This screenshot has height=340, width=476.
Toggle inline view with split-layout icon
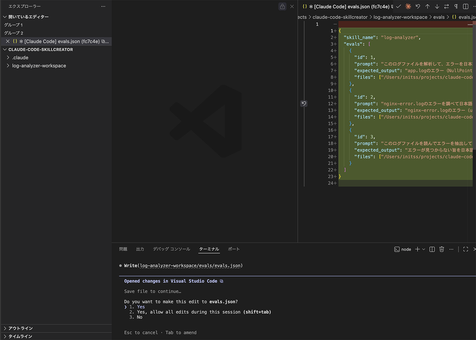point(466,6)
